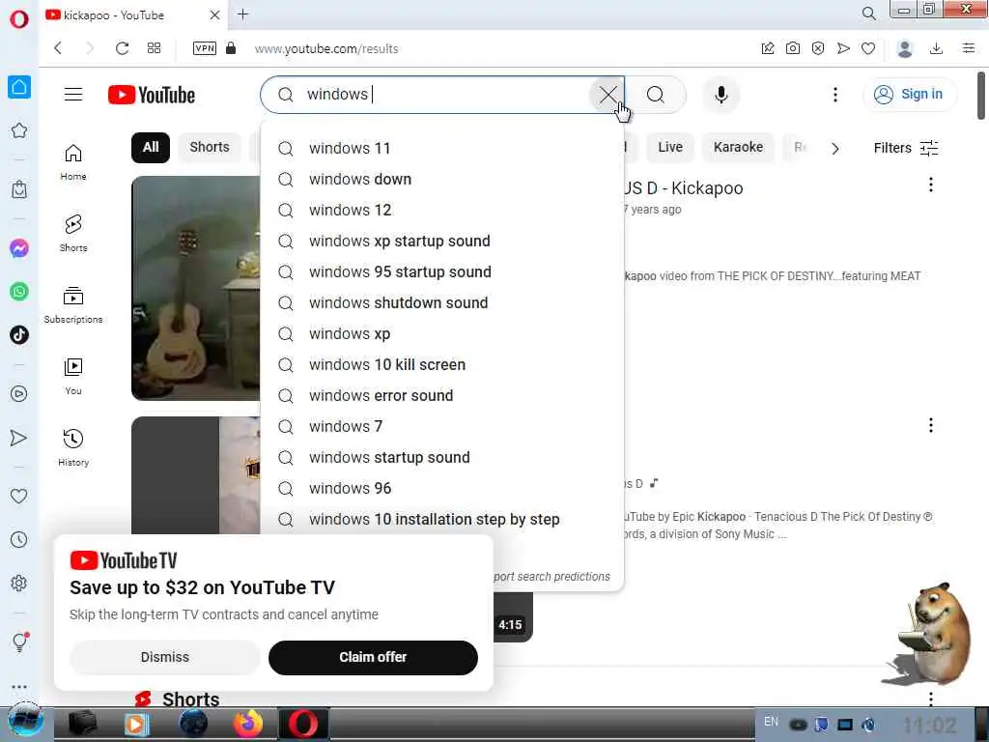The width and height of the screenshot is (989, 742).
Task: Go to the YouTube logo home link
Action: (x=152, y=95)
